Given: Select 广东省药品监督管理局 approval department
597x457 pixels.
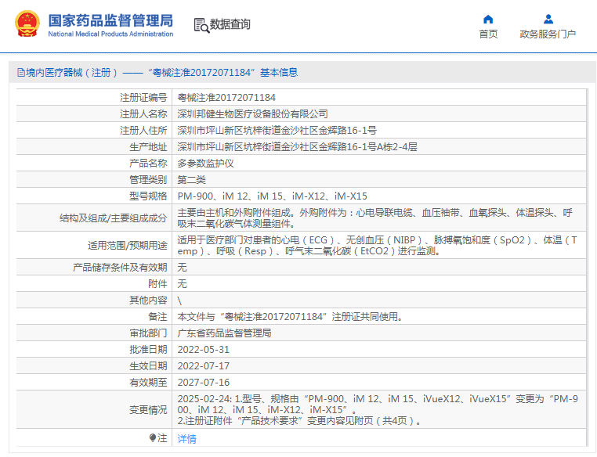Looking at the screenshot, I should (x=224, y=333).
